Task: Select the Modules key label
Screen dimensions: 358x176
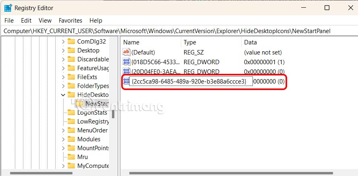Action: tap(89, 139)
